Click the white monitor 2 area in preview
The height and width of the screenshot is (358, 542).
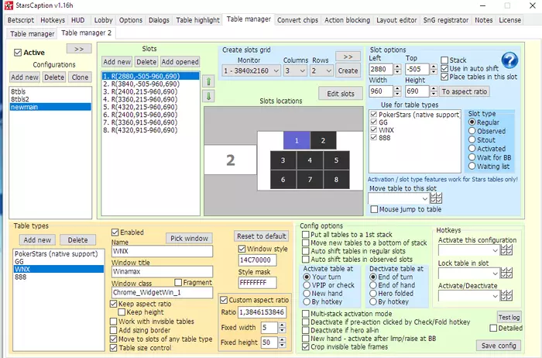pyautogui.click(x=230, y=160)
